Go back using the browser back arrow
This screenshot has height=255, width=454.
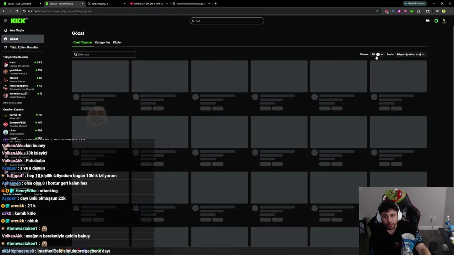(4, 11)
